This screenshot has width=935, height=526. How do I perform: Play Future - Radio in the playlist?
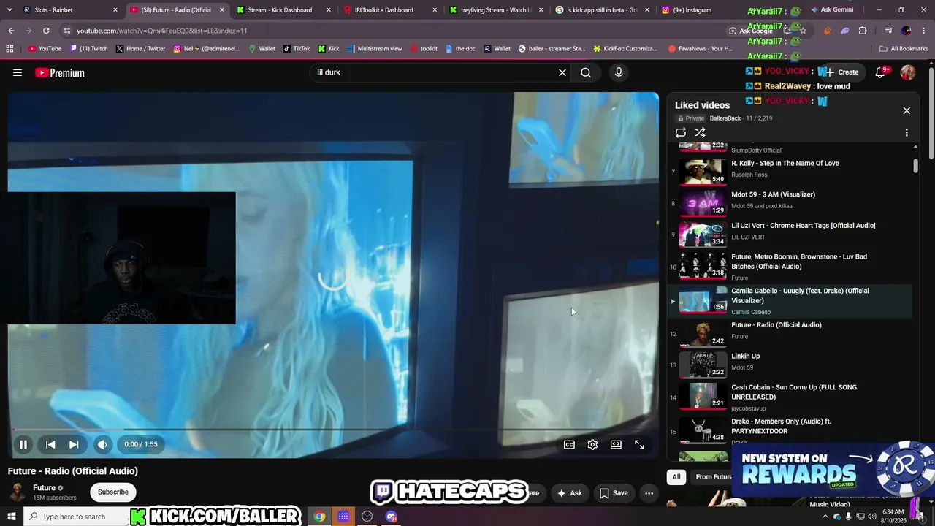[x=790, y=333]
